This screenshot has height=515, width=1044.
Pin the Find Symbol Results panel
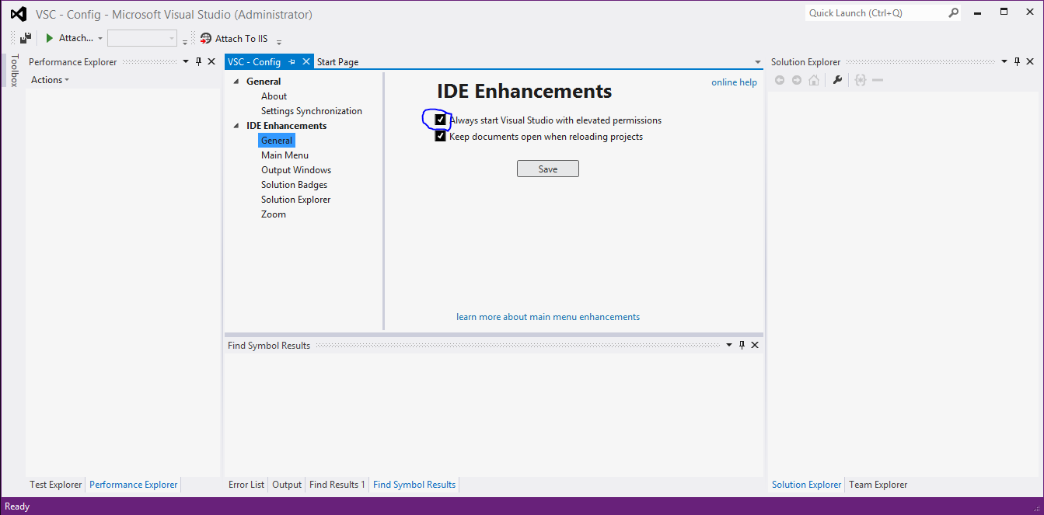point(742,346)
